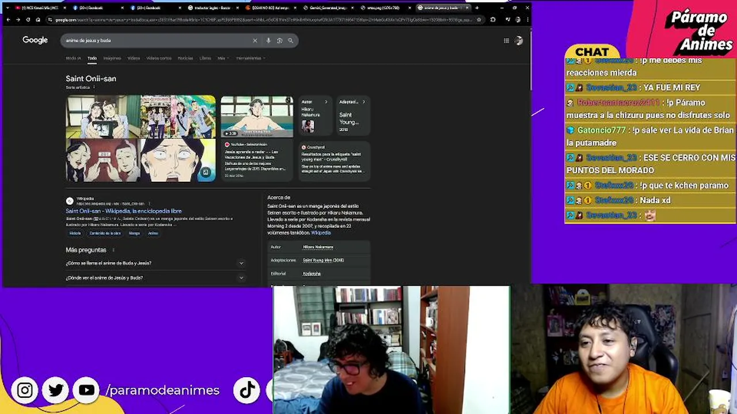Open a new browser tab

point(477,7)
